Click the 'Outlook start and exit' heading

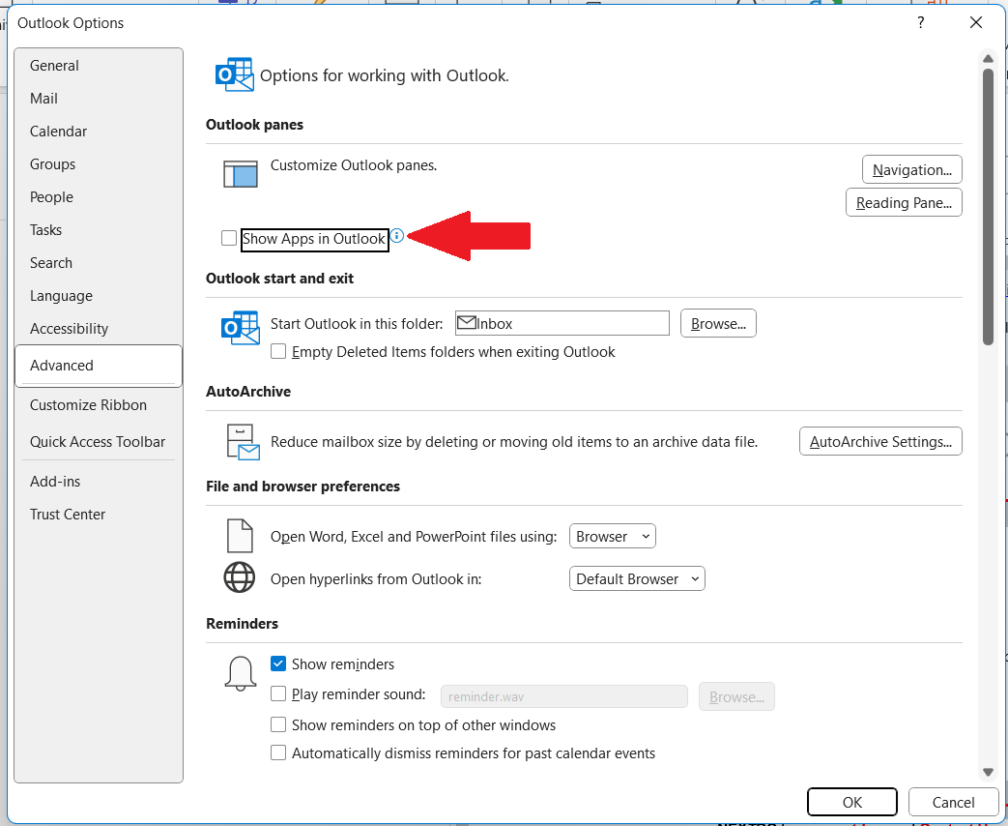[279, 279]
